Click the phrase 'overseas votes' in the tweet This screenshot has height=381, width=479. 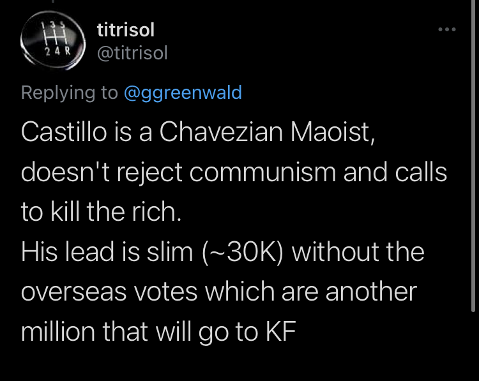click(x=109, y=292)
